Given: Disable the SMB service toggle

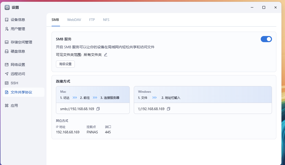Looking at the screenshot, I should coord(266,39).
